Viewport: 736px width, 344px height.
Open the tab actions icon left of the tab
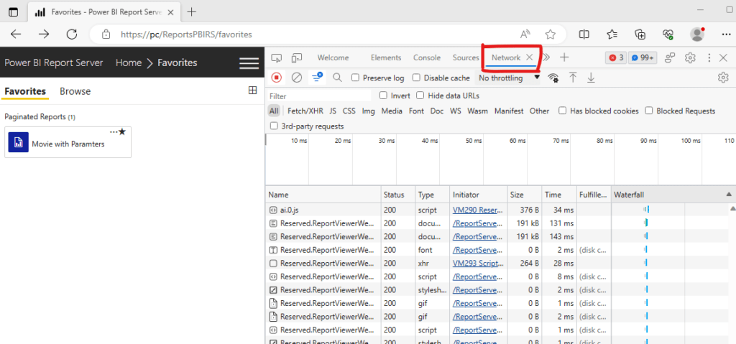tap(14, 12)
